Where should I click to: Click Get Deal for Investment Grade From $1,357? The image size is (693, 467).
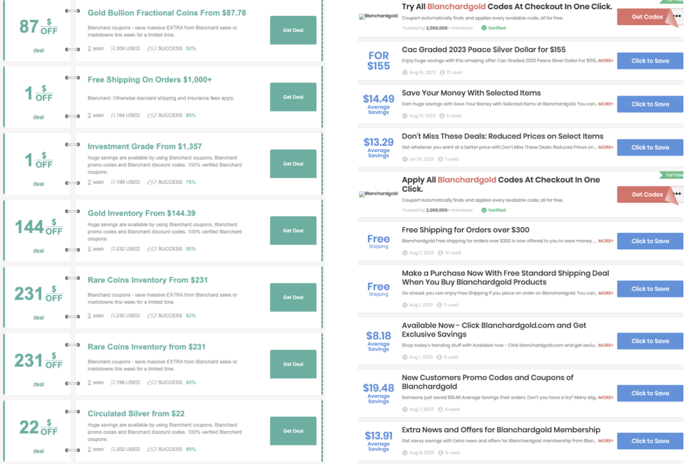293,164
